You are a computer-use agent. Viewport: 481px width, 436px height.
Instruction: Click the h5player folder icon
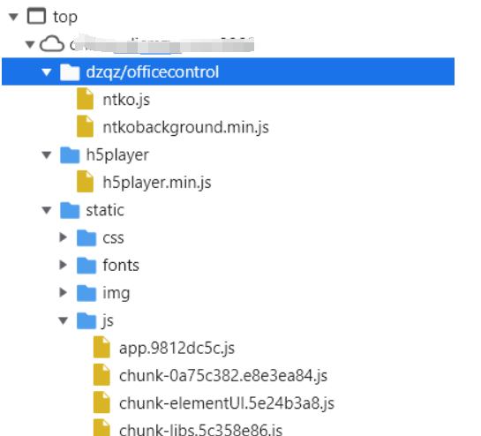[70, 154]
